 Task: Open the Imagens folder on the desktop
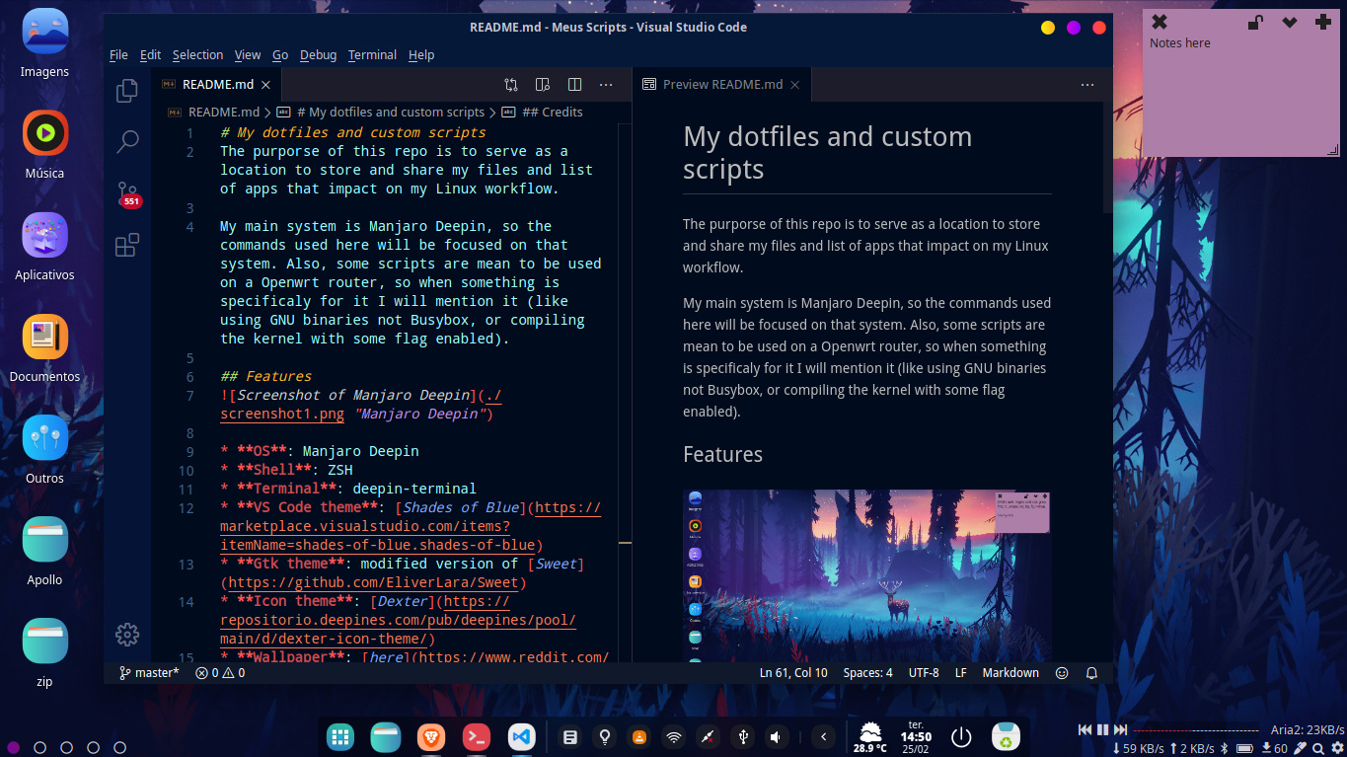click(44, 42)
